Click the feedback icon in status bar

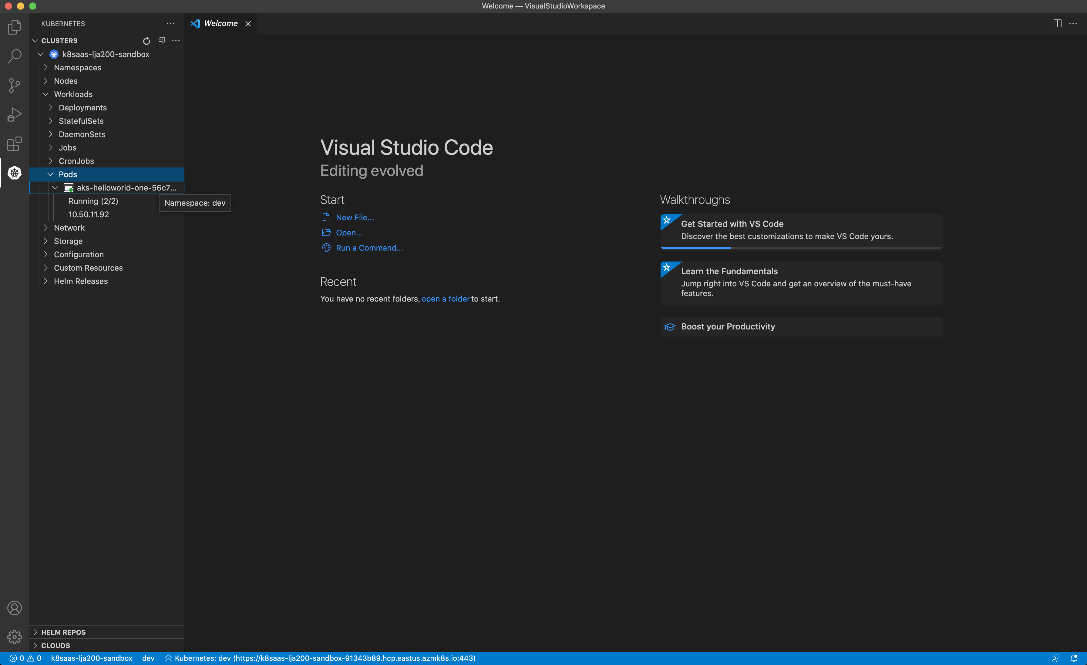point(1055,658)
